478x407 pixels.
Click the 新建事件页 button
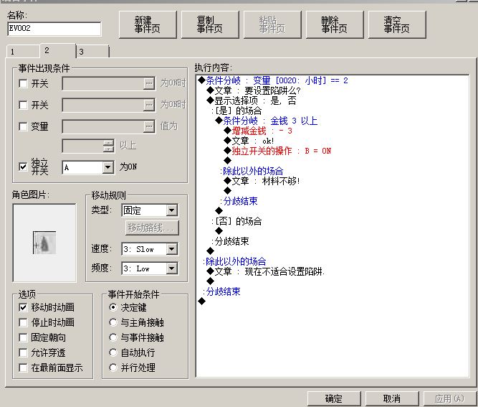pos(148,24)
